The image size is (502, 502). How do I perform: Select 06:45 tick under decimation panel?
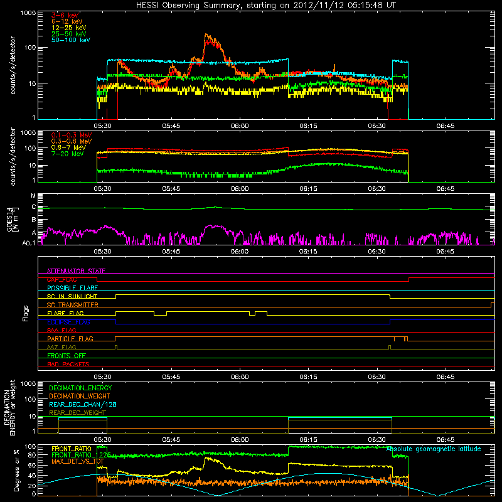[x=445, y=440]
